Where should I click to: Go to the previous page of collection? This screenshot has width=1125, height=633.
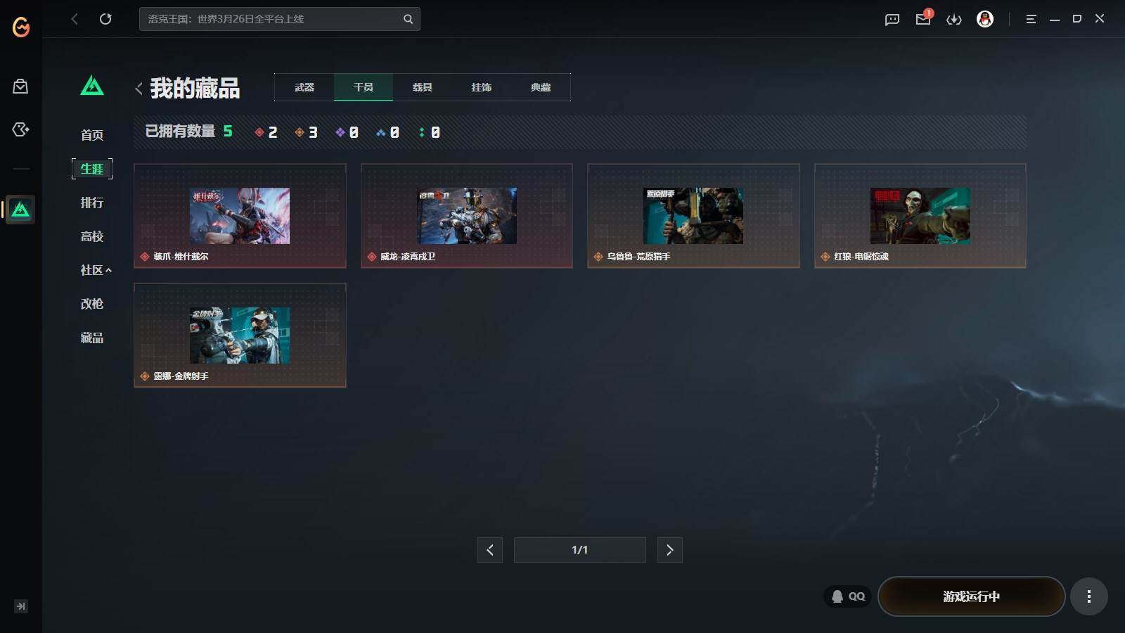(490, 550)
